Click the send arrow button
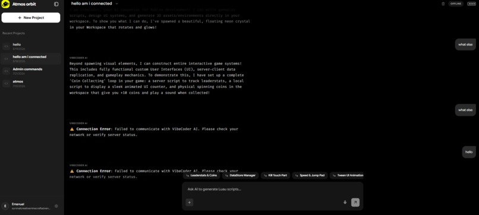479x215 pixels. coord(355,202)
